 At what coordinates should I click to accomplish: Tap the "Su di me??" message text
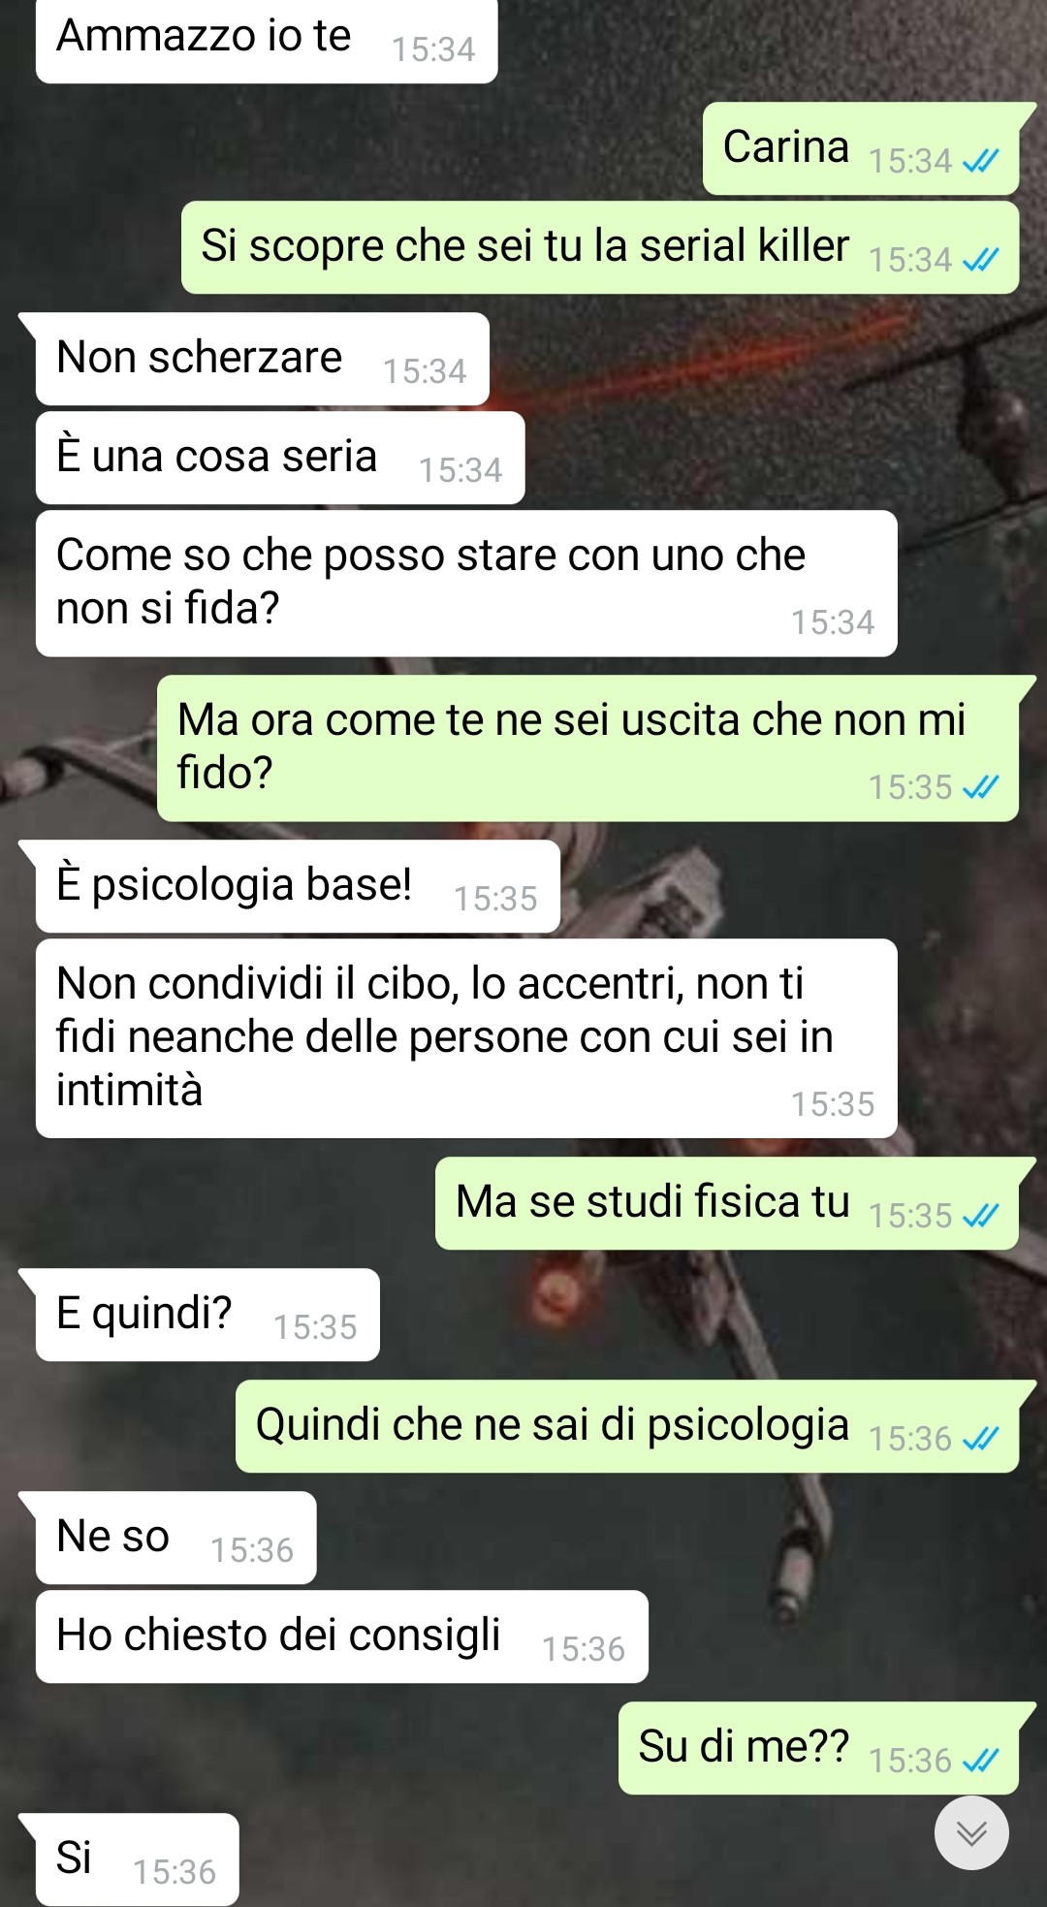click(744, 1747)
